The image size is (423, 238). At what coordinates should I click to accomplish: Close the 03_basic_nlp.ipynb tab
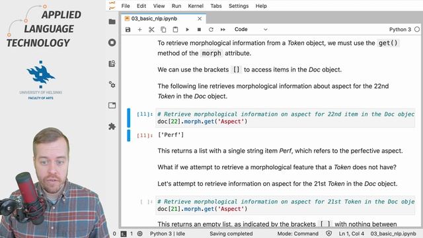(200, 19)
